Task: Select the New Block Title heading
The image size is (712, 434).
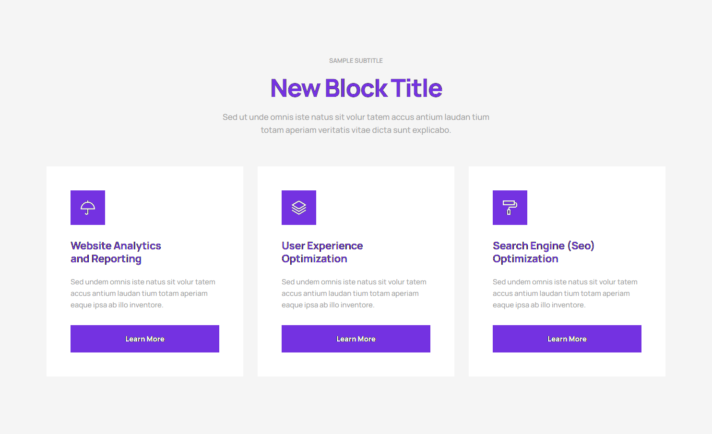Action: click(356, 88)
